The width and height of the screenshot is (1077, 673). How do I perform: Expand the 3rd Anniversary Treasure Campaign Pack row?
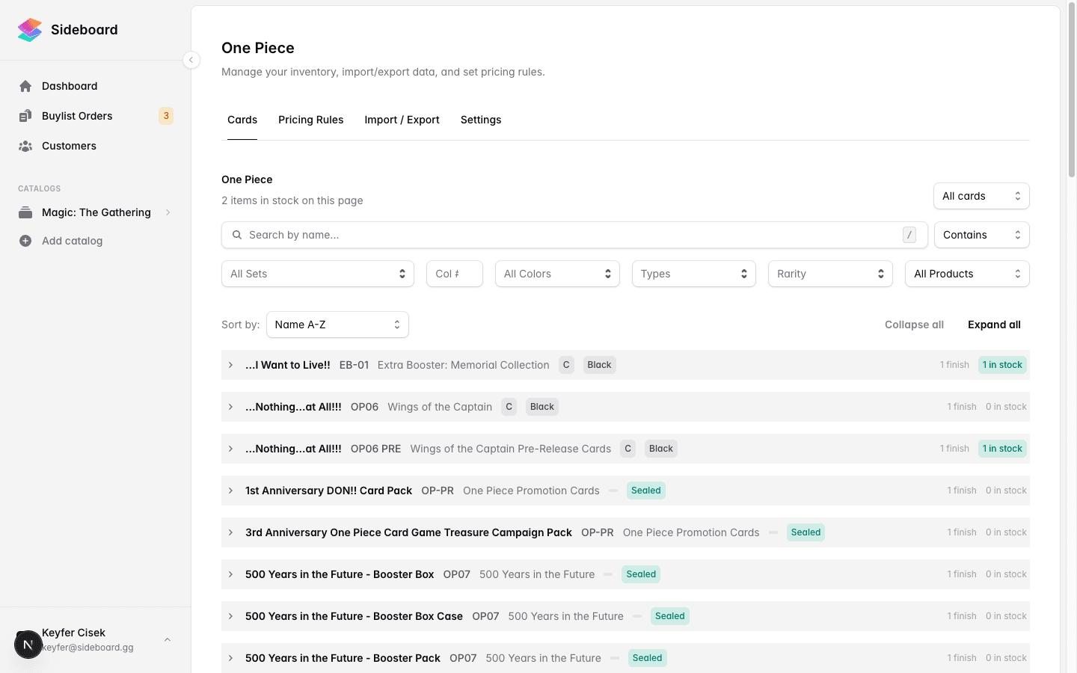231,532
